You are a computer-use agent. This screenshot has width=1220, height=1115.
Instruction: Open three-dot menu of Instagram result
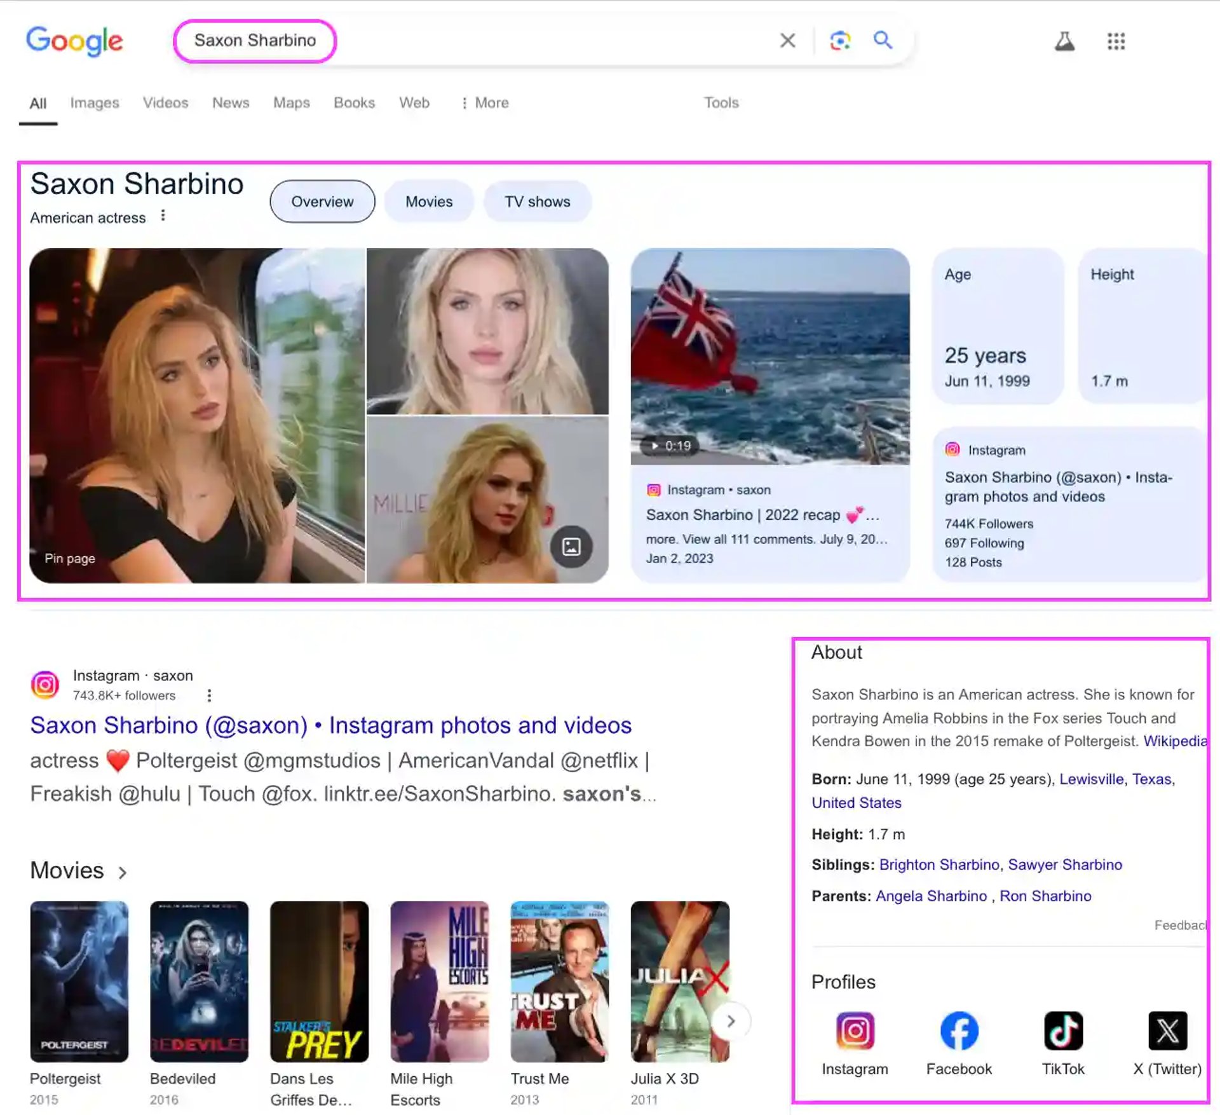tap(209, 695)
